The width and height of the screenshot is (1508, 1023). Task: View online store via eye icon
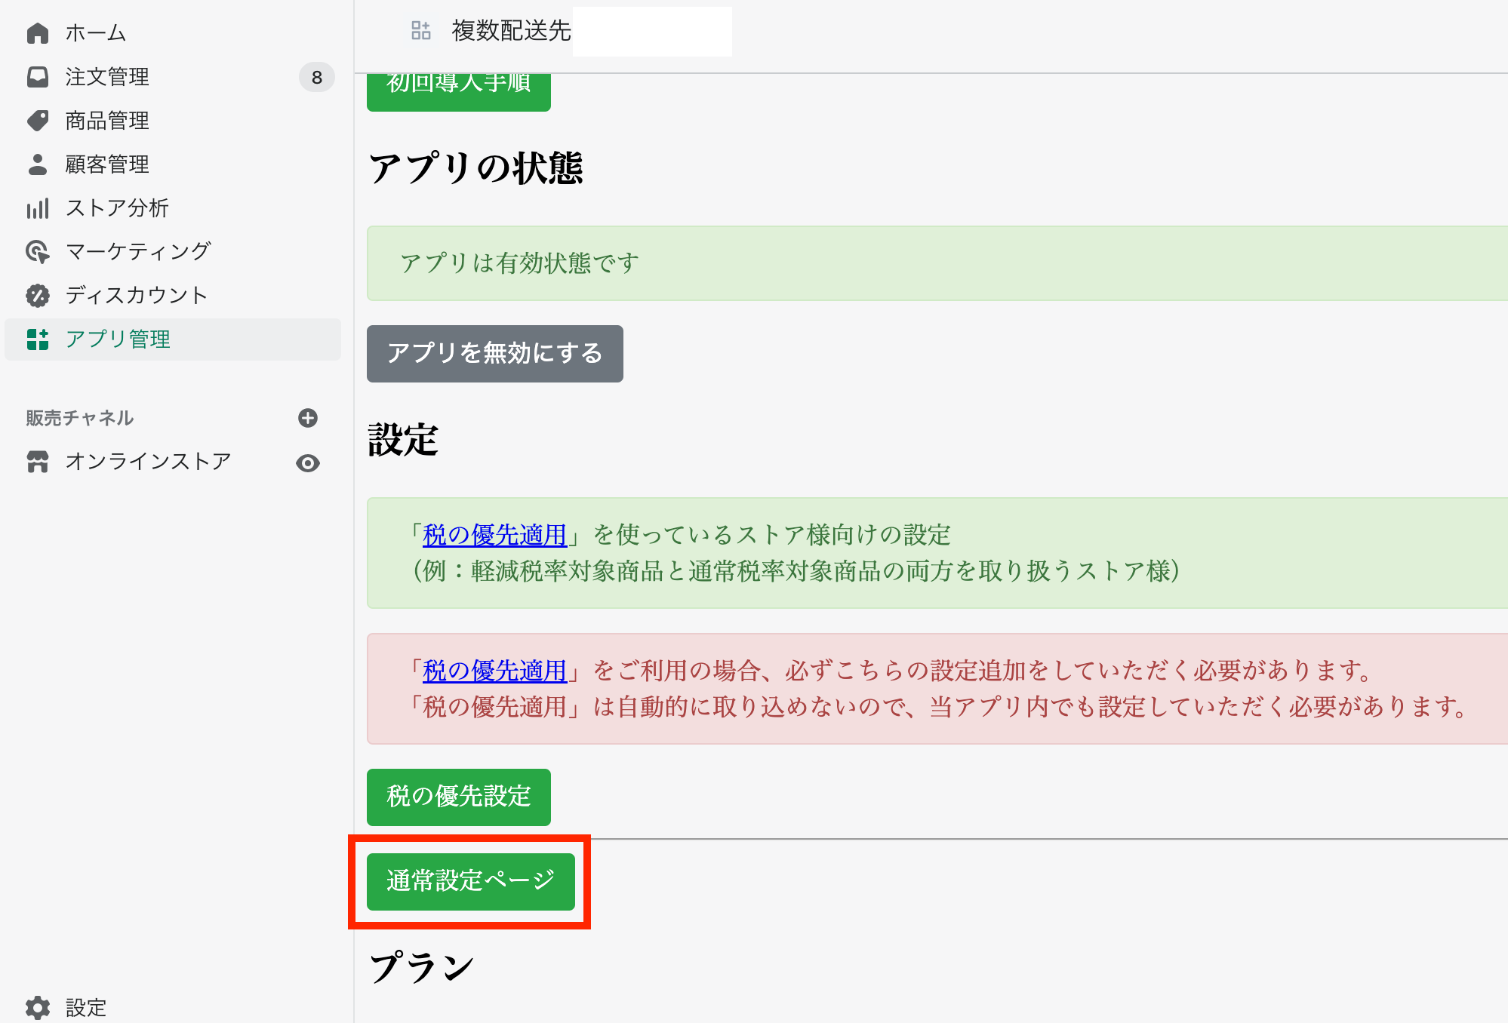click(x=308, y=462)
